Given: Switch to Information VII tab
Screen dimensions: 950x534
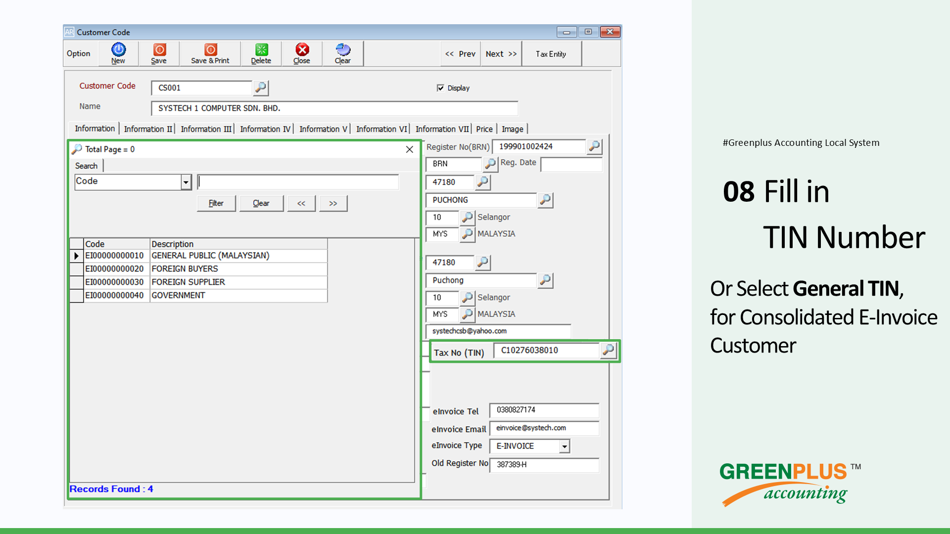Looking at the screenshot, I should pos(442,129).
